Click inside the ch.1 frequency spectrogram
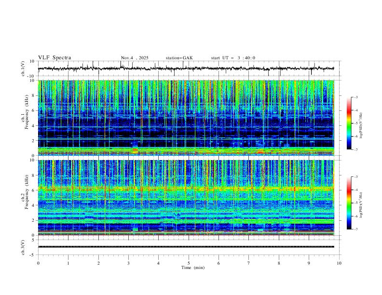This screenshot has width=382, height=295. pos(186,118)
